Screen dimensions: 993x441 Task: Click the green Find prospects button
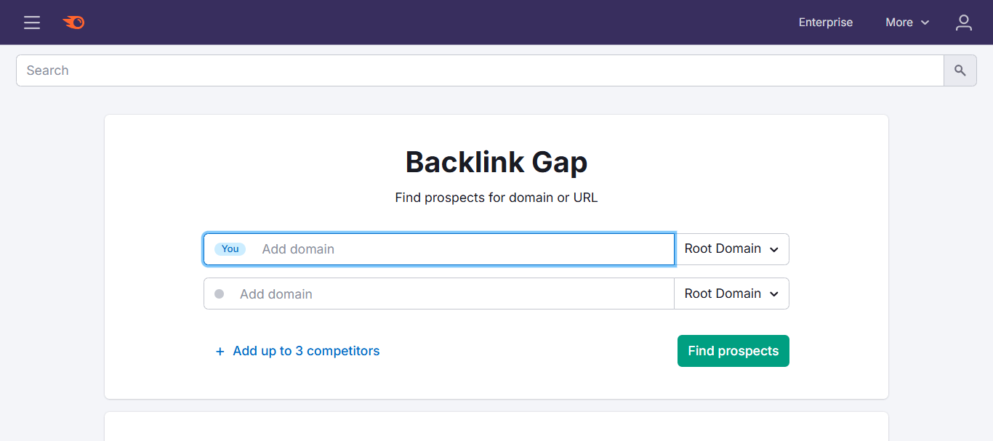click(x=733, y=351)
